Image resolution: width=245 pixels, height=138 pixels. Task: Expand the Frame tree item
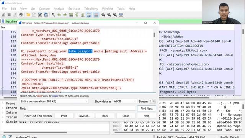click(x=3, y=103)
